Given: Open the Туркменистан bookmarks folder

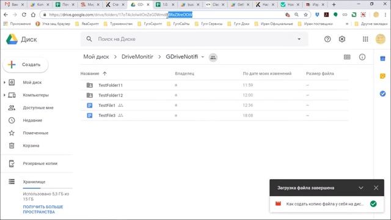Looking at the screenshot, I should [118, 24].
